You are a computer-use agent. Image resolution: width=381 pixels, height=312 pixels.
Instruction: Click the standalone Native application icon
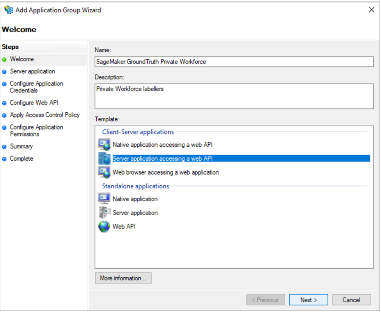[104, 199]
